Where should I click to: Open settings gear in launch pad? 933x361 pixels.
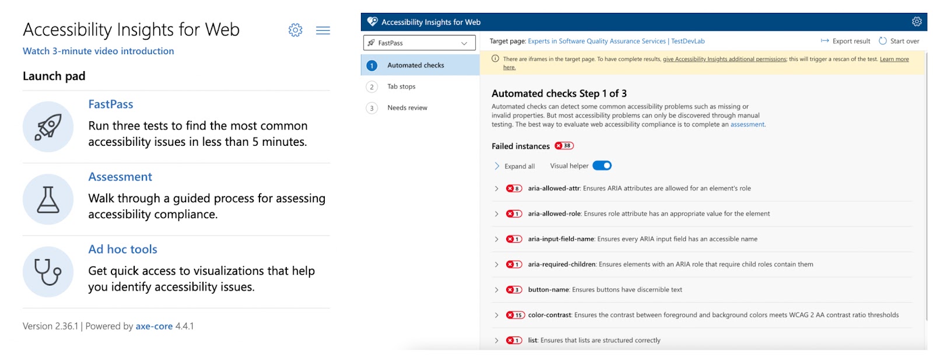click(296, 30)
